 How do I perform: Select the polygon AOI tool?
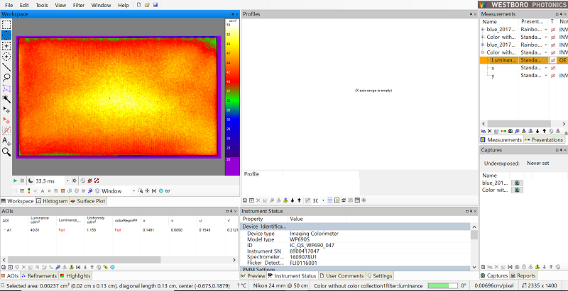[x=6, y=88]
